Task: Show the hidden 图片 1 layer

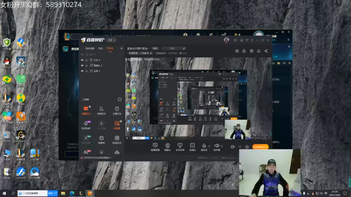Action: [82, 54]
